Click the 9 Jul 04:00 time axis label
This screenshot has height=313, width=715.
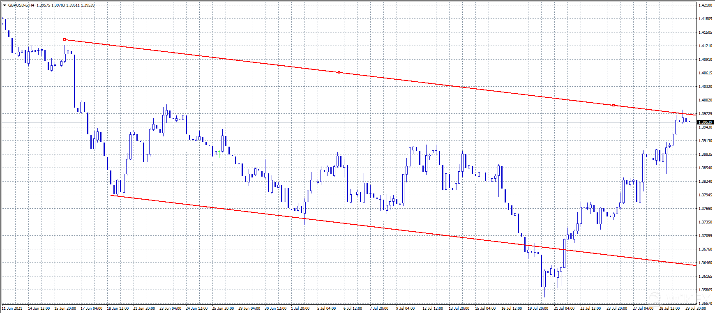(x=406, y=308)
